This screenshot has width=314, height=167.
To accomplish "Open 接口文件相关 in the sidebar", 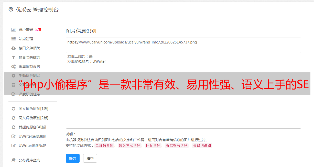I will coord(29,48).
